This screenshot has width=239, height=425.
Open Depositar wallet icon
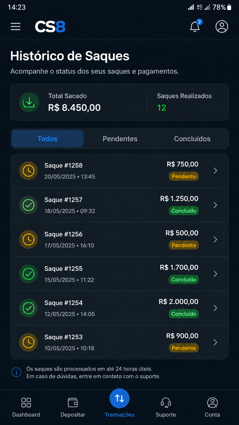click(73, 403)
